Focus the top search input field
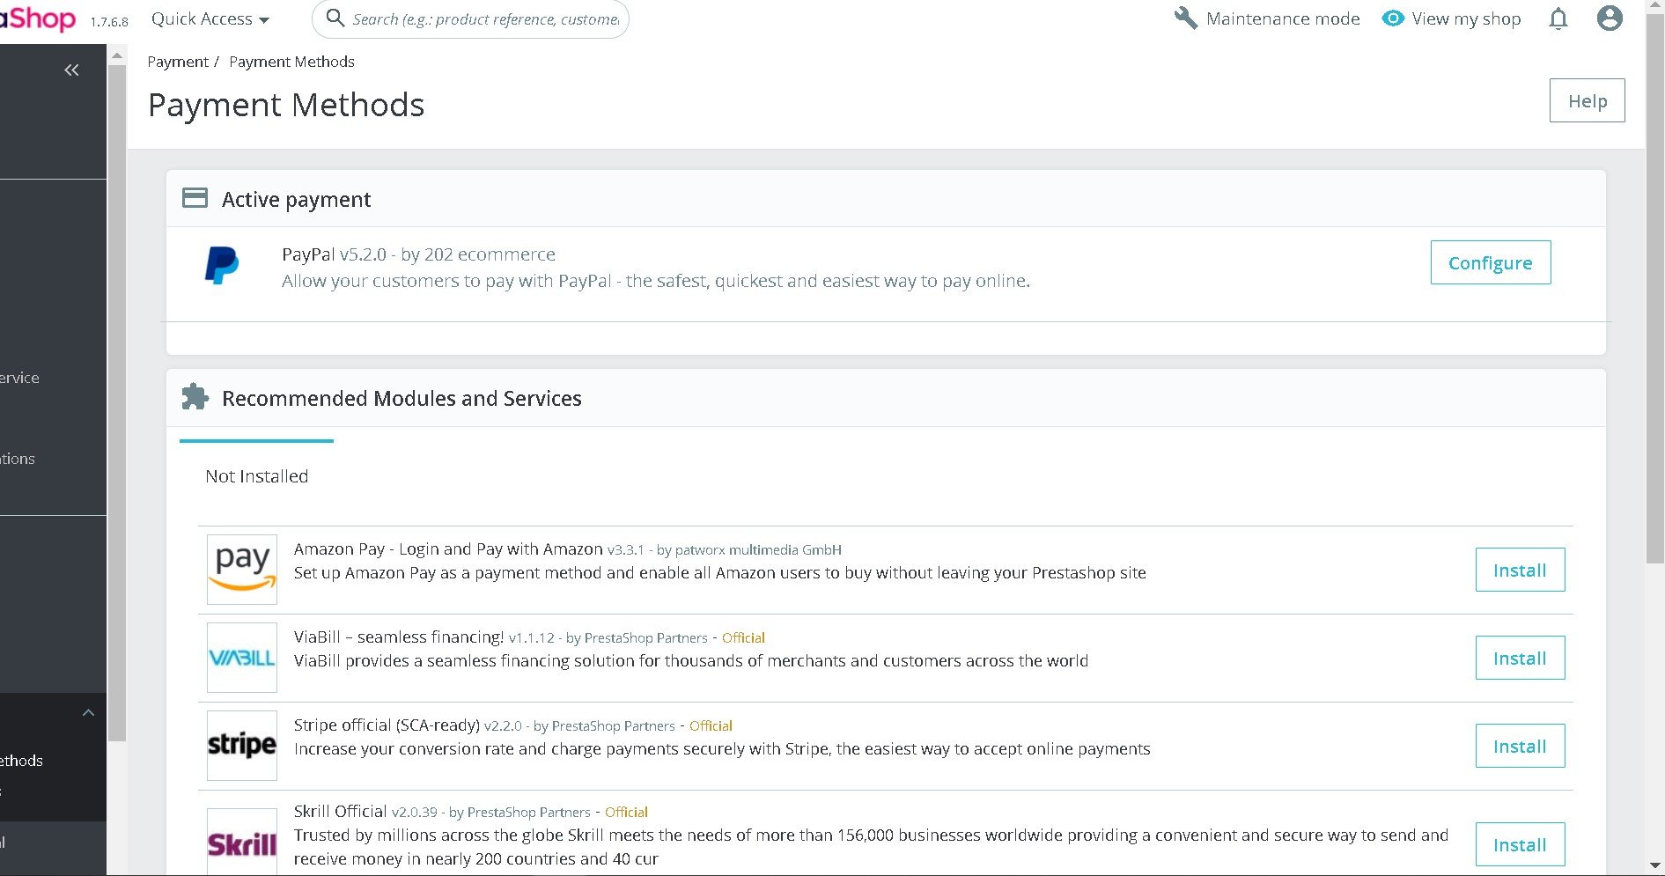Image resolution: width=1665 pixels, height=876 pixels. pyautogui.click(x=484, y=18)
